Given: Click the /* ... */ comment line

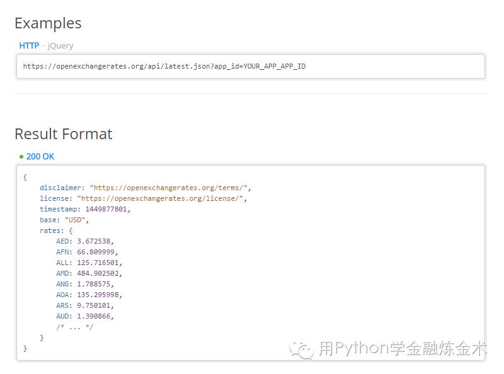Looking at the screenshot, I should click(x=74, y=327).
